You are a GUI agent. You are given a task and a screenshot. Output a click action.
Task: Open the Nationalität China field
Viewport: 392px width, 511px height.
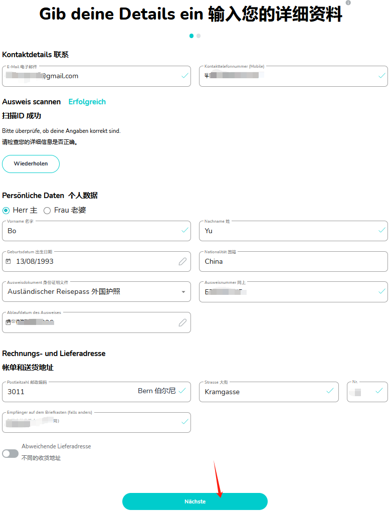tap(293, 261)
